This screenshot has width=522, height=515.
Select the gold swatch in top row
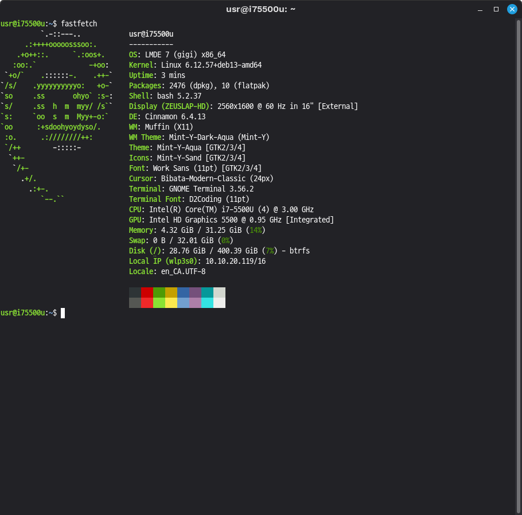(171, 292)
